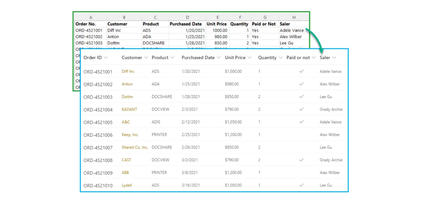Click spreadsheet cell '980.00'

coord(217,37)
